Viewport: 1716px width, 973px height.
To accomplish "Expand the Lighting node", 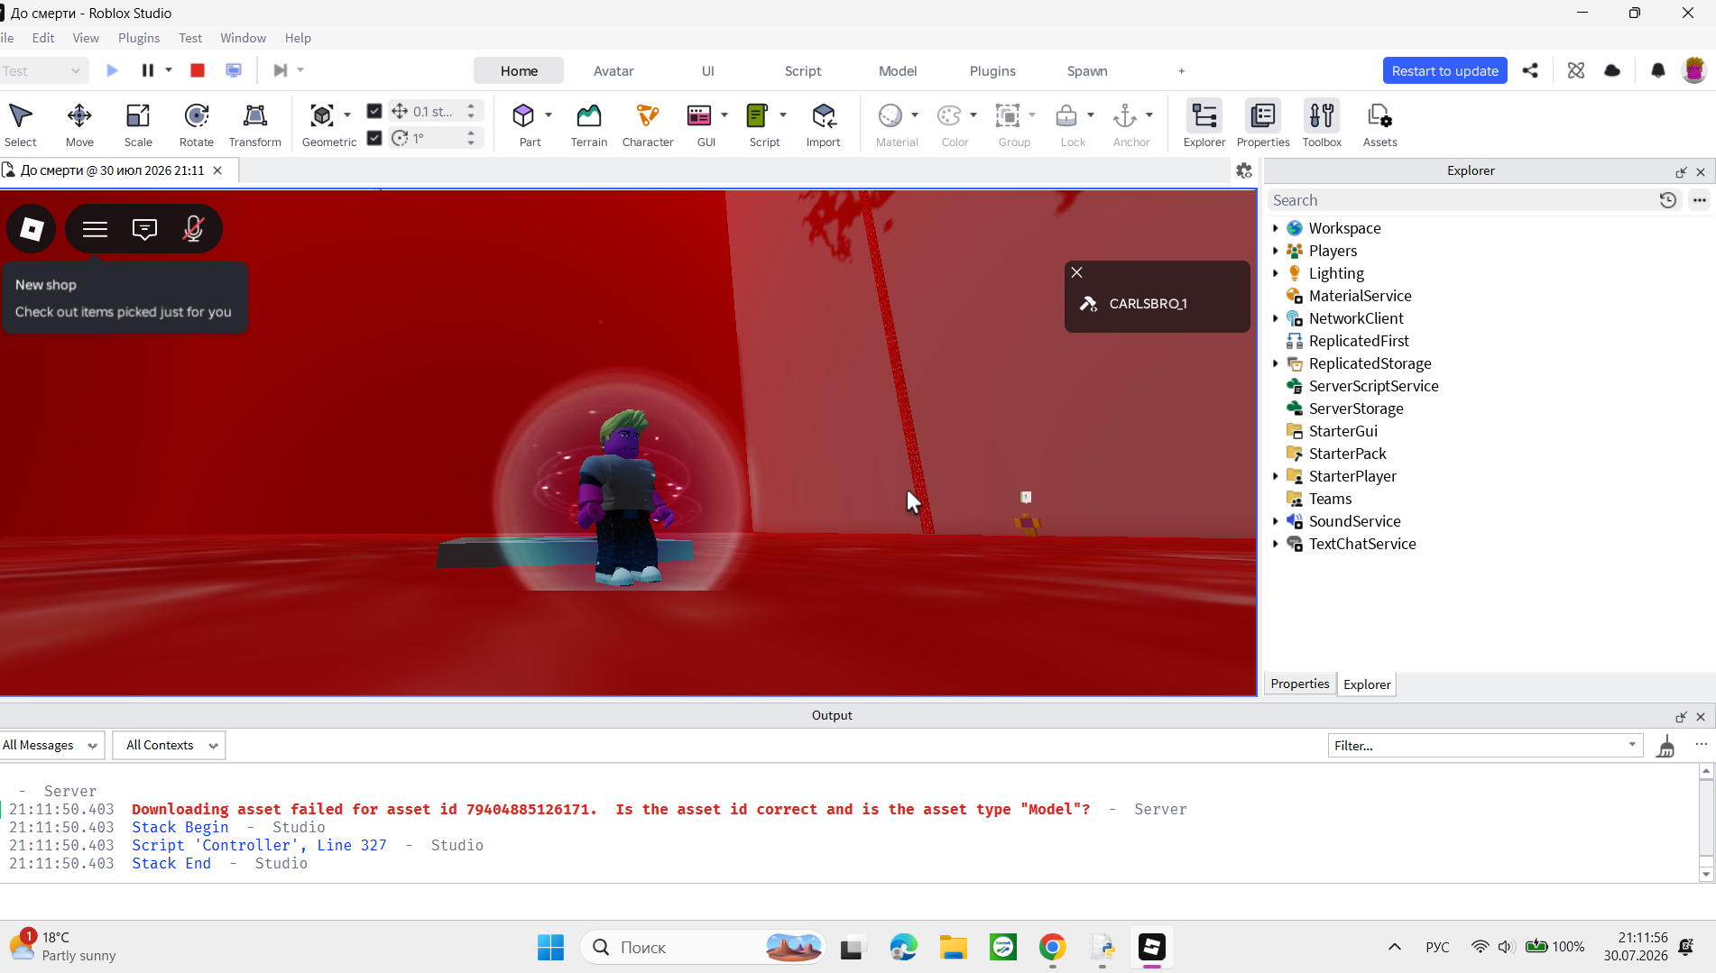I will point(1275,273).
